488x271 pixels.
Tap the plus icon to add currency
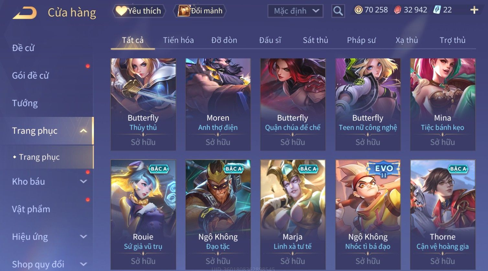(x=474, y=10)
